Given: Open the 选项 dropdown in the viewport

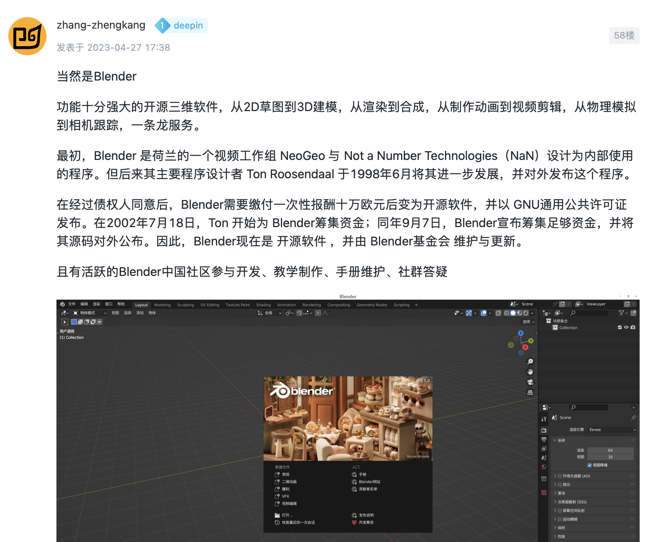Looking at the screenshot, I should tap(528, 322).
